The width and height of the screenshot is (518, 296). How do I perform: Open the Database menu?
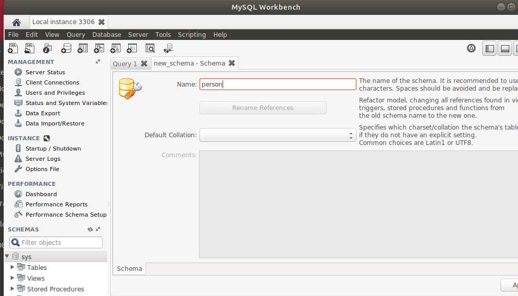point(106,34)
